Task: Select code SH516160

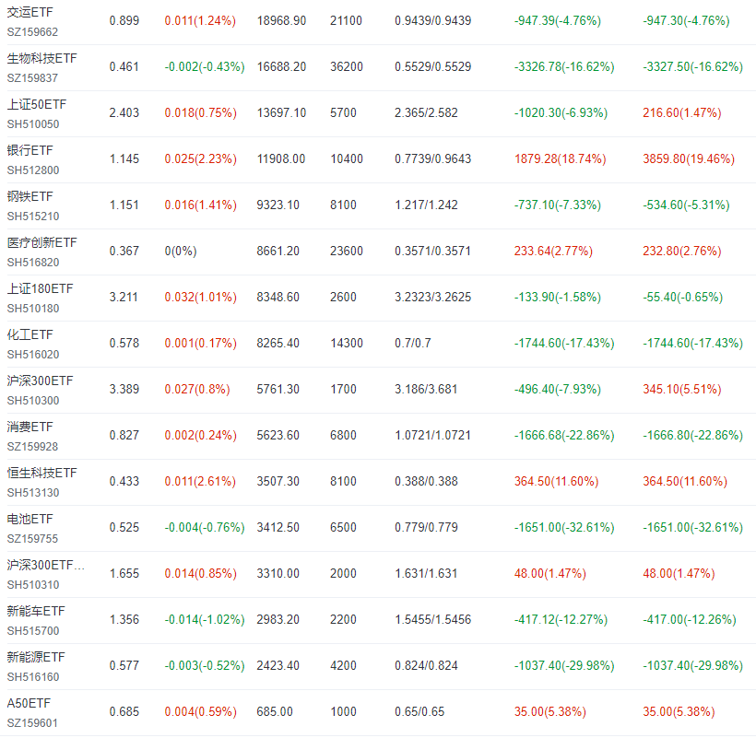Action: coord(33,677)
